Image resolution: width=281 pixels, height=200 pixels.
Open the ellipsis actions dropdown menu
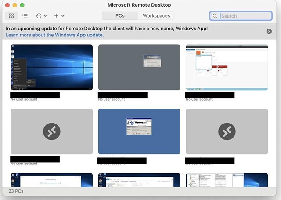click(x=41, y=16)
